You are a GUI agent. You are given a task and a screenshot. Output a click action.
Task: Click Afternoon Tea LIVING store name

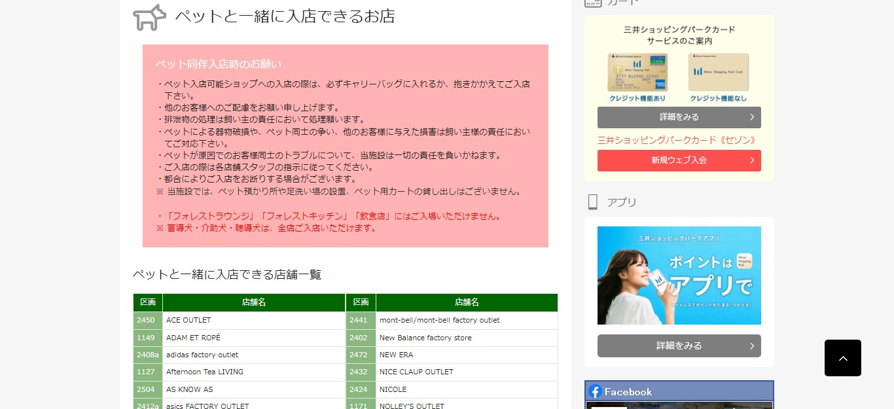[x=205, y=372]
